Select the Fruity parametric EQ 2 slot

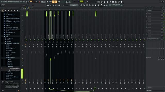tap(153, 39)
